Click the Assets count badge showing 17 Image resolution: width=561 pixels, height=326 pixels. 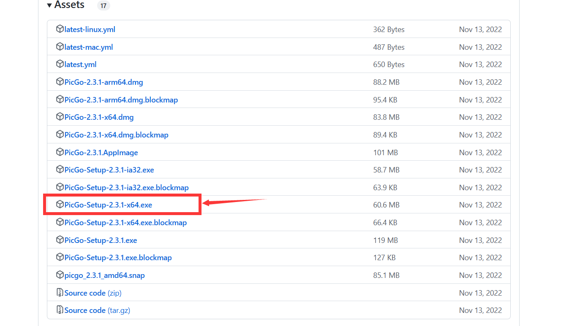point(103,5)
